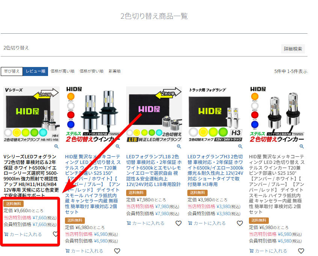The width and height of the screenshot is (318, 256).
Task: Open LEDフォグランプL1B product title link
Action: (154, 171)
